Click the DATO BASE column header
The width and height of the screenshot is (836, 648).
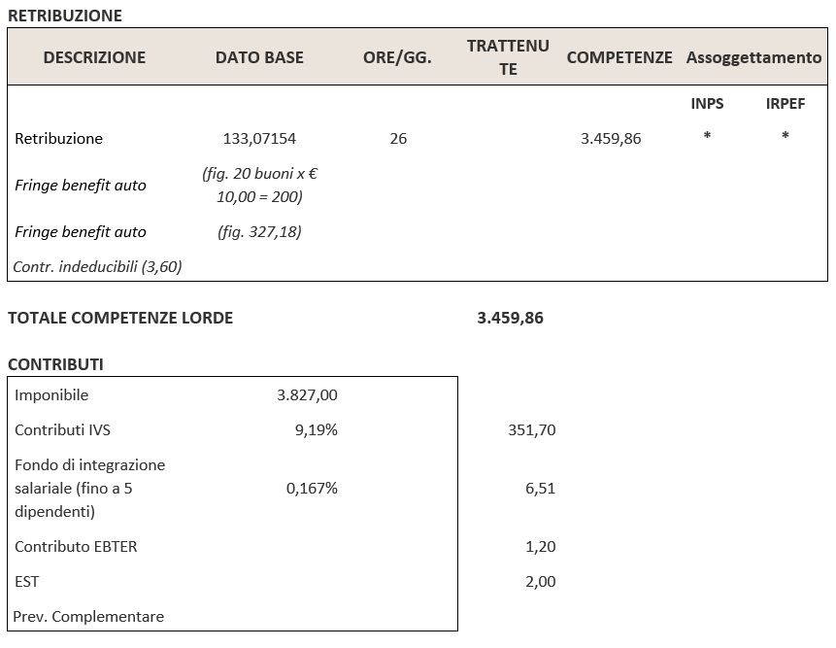[x=259, y=57]
